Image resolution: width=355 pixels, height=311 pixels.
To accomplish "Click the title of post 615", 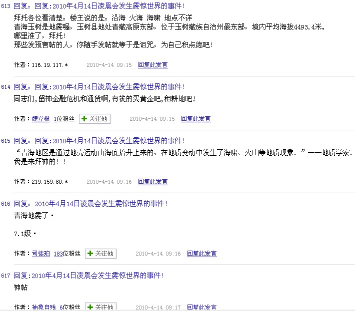I will click(99, 141).
